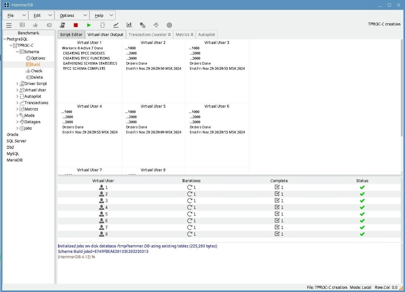The width and height of the screenshot is (405, 292).
Task: Click the Mode icon in the toolbar
Action: [x=142, y=25]
